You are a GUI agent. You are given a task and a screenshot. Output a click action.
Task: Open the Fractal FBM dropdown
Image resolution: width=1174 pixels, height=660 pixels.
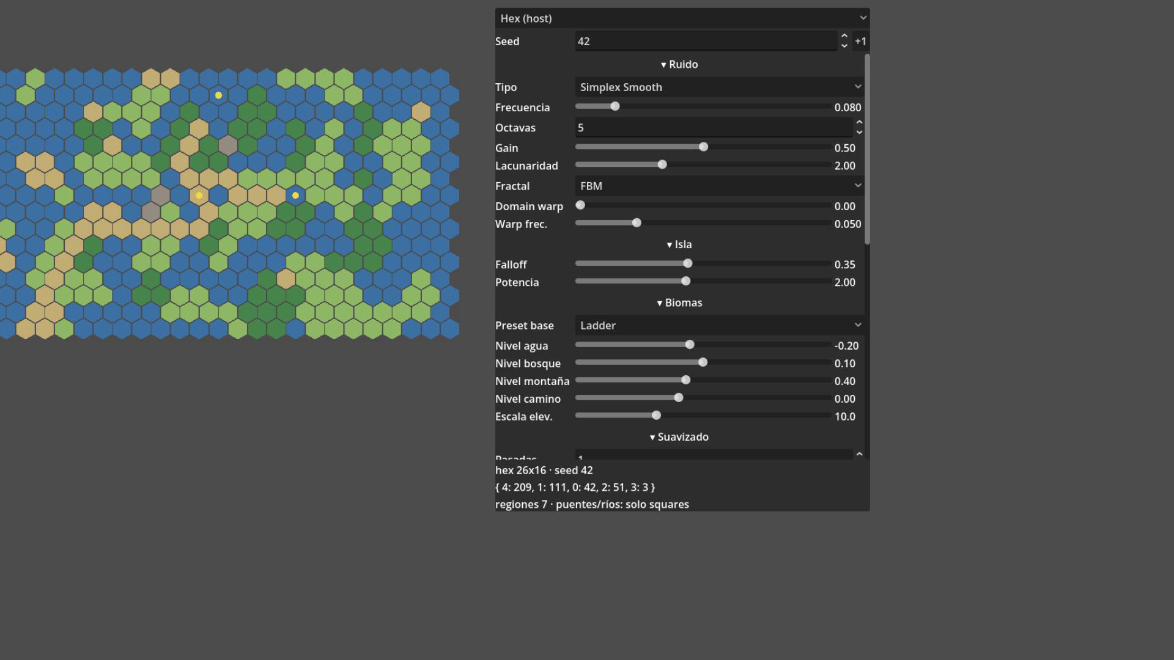coord(720,186)
